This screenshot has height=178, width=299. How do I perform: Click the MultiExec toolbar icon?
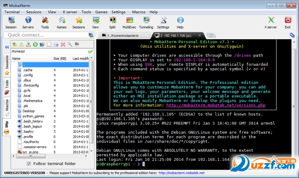(129, 22)
